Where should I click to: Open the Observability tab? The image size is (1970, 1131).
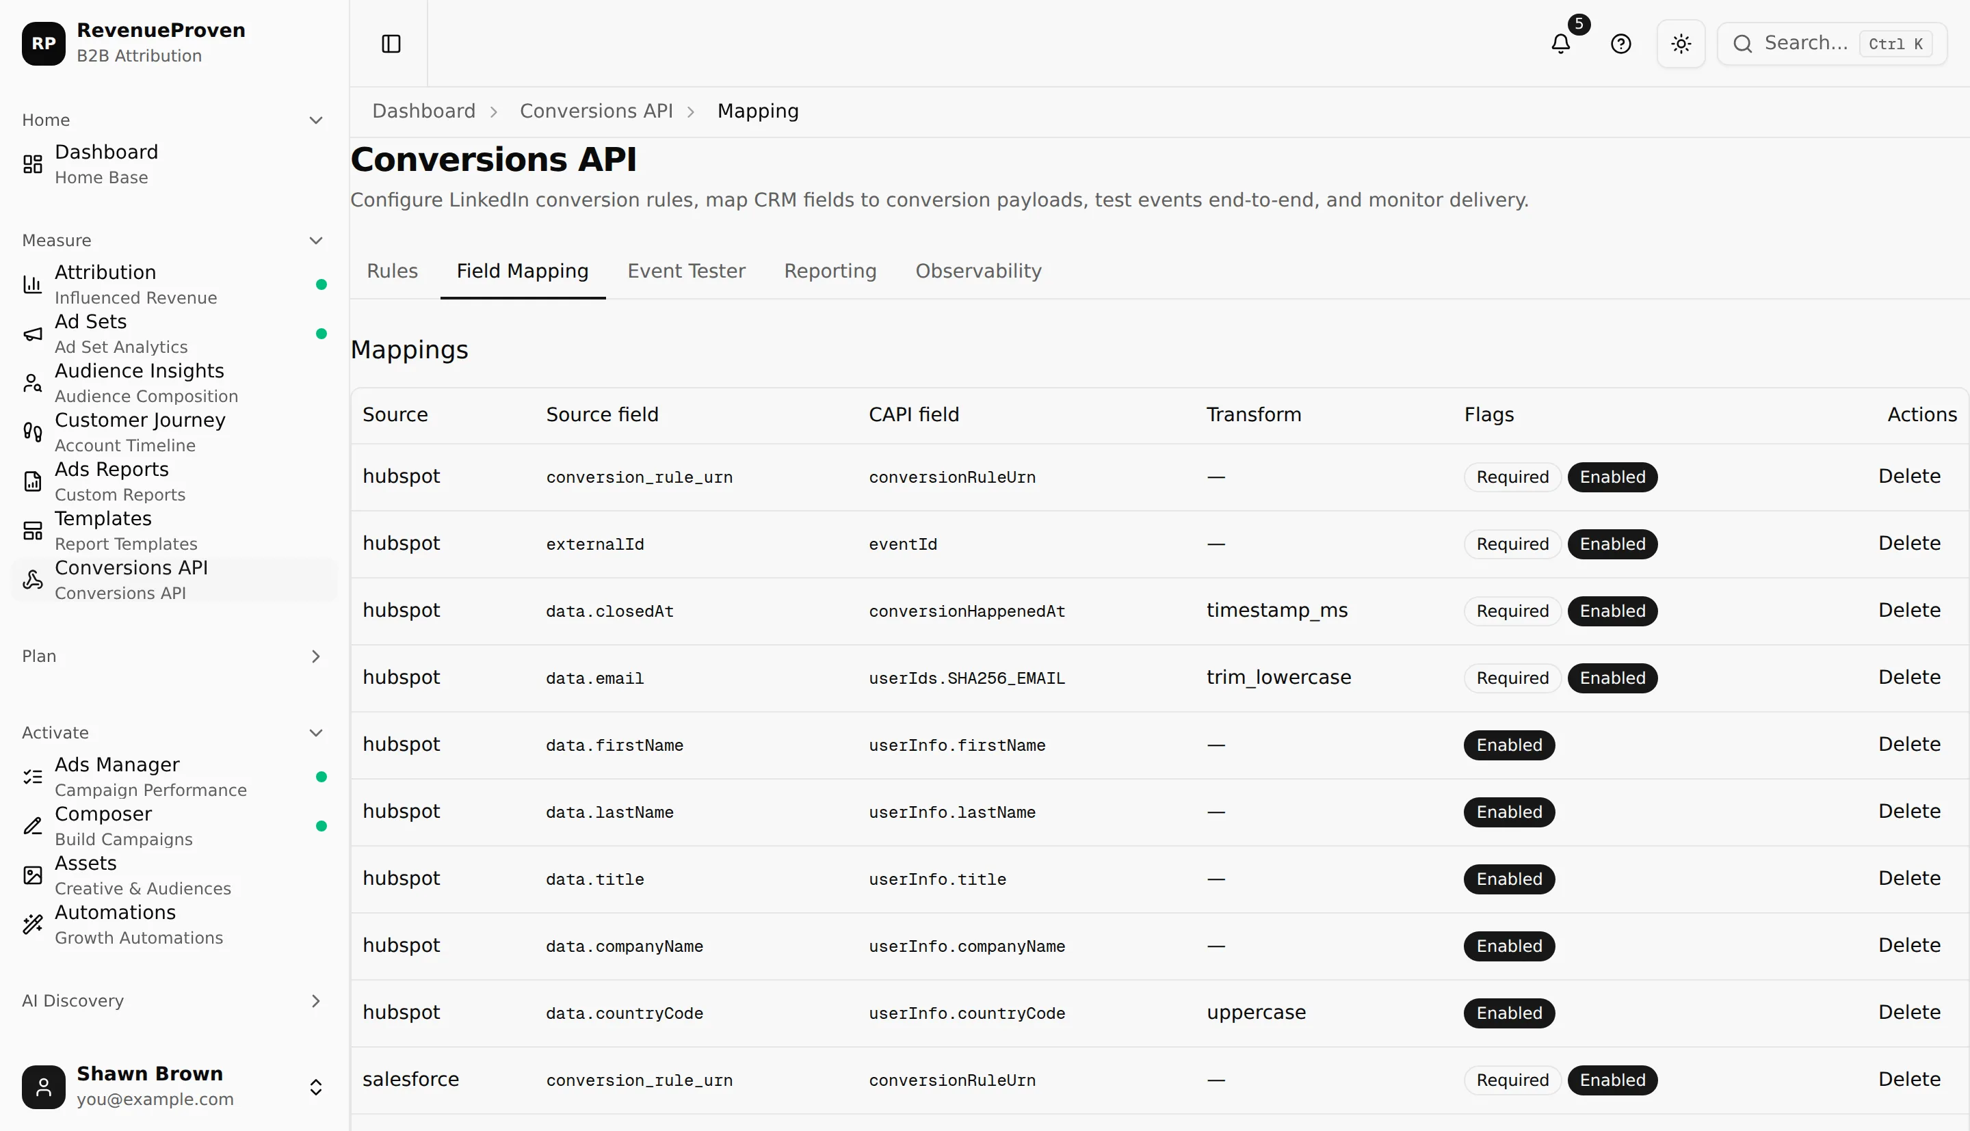pos(979,271)
